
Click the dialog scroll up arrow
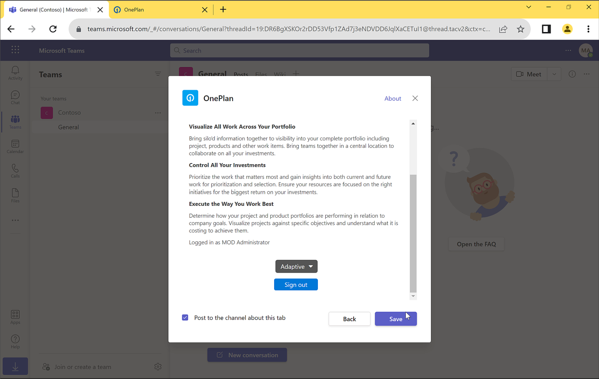[x=413, y=123]
